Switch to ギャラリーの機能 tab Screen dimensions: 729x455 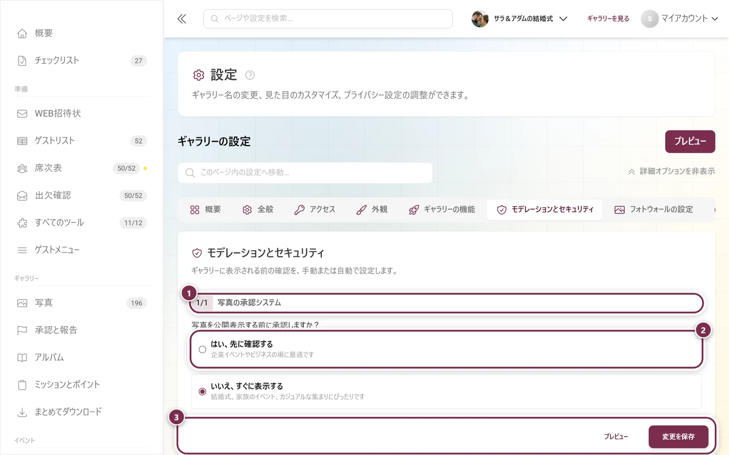(442, 210)
